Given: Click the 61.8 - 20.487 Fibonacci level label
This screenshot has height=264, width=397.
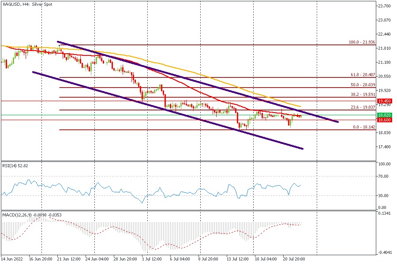Looking at the screenshot, I should click(x=362, y=74).
